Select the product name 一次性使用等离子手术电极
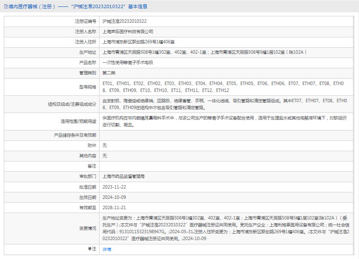 (x=128, y=63)
